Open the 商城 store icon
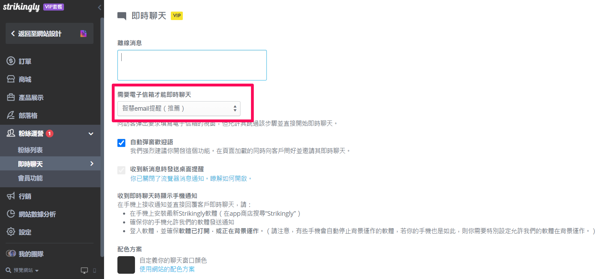Screen dimensions: 599x279 pos(11,79)
